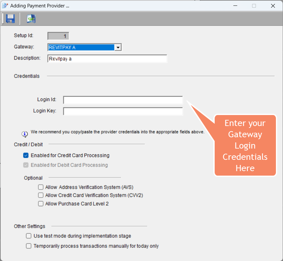
Task: Enable test mode during implementation stage
Action: click(29, 236)
